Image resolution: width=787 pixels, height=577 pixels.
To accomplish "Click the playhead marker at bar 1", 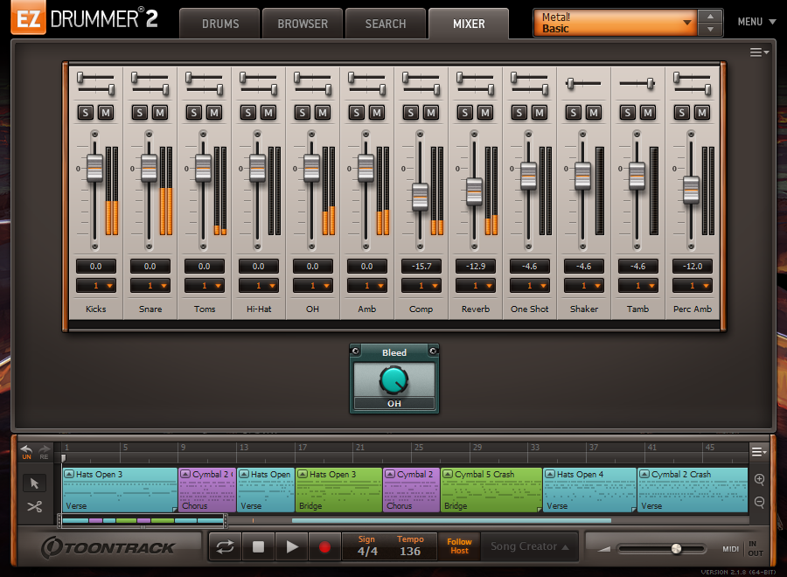I will [x=64, y=458].
